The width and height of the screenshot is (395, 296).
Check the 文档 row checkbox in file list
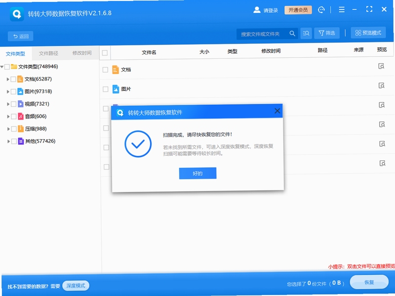105,70
